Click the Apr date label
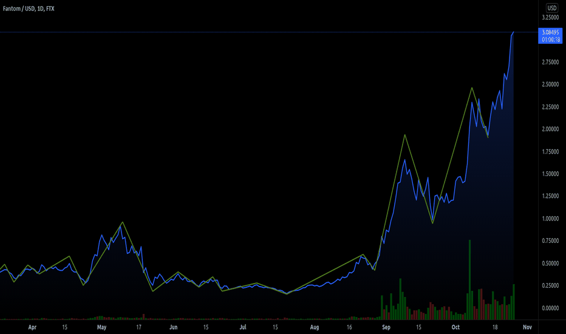The image size is (566, 334). pos(32,327)
